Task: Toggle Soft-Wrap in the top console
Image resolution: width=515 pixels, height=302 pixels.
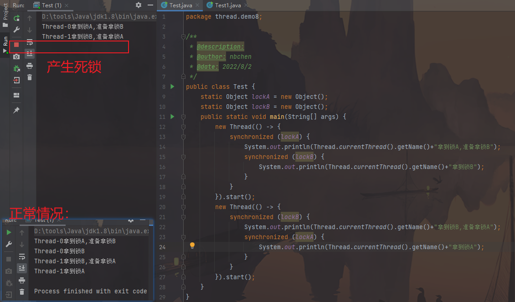Action: pos(30,42)
